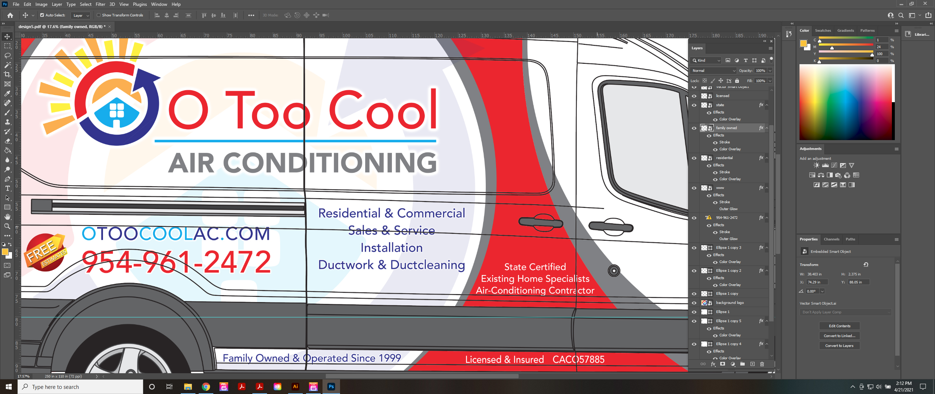The image size is (935, 394).
Task: Switch to the Gradients tab
Action: (846, 31)
